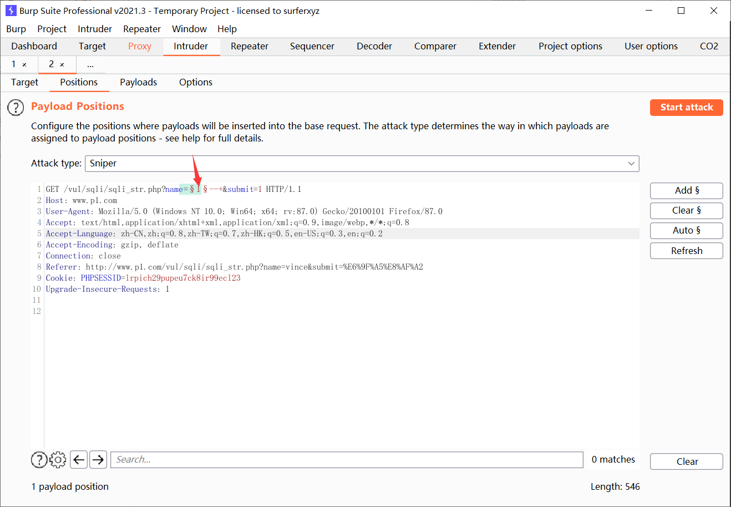Image resolution: width=731 pixels, height=507 pixels.
Task: Click the Upgrade-Insecure-Requests header line
Action: pos(108,289)
